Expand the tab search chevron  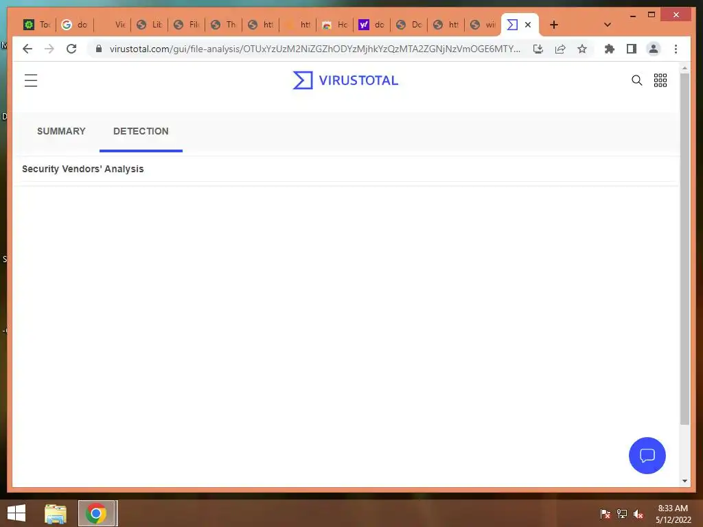click(607, 25)
